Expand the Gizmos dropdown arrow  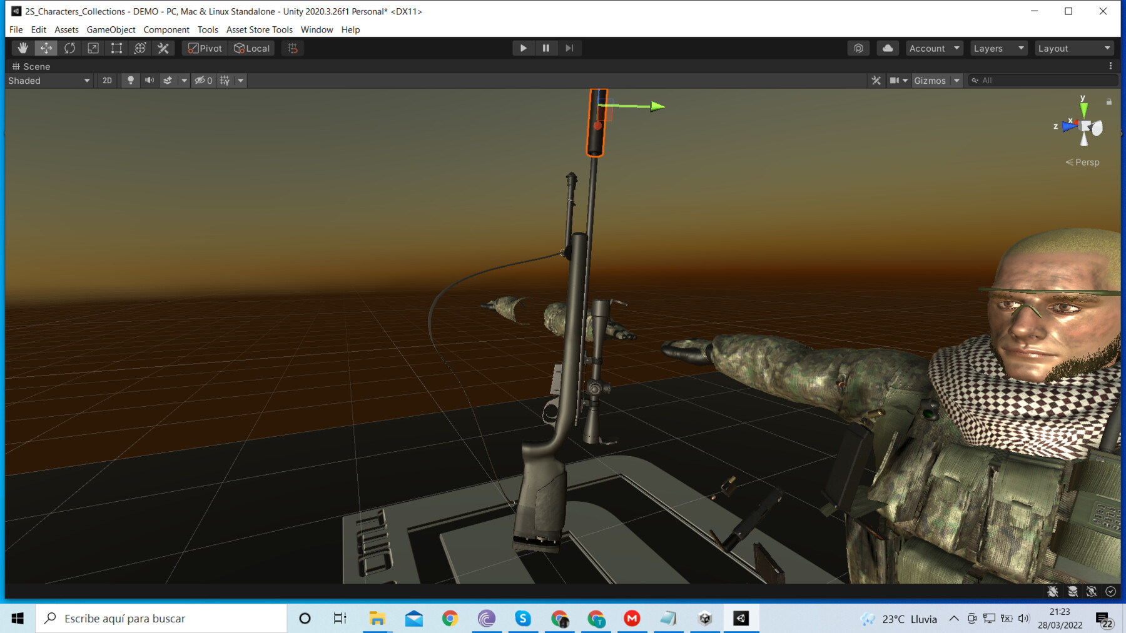[956, 81]
